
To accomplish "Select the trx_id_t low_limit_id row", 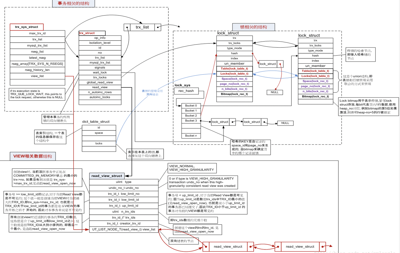I will pos(124,200).
